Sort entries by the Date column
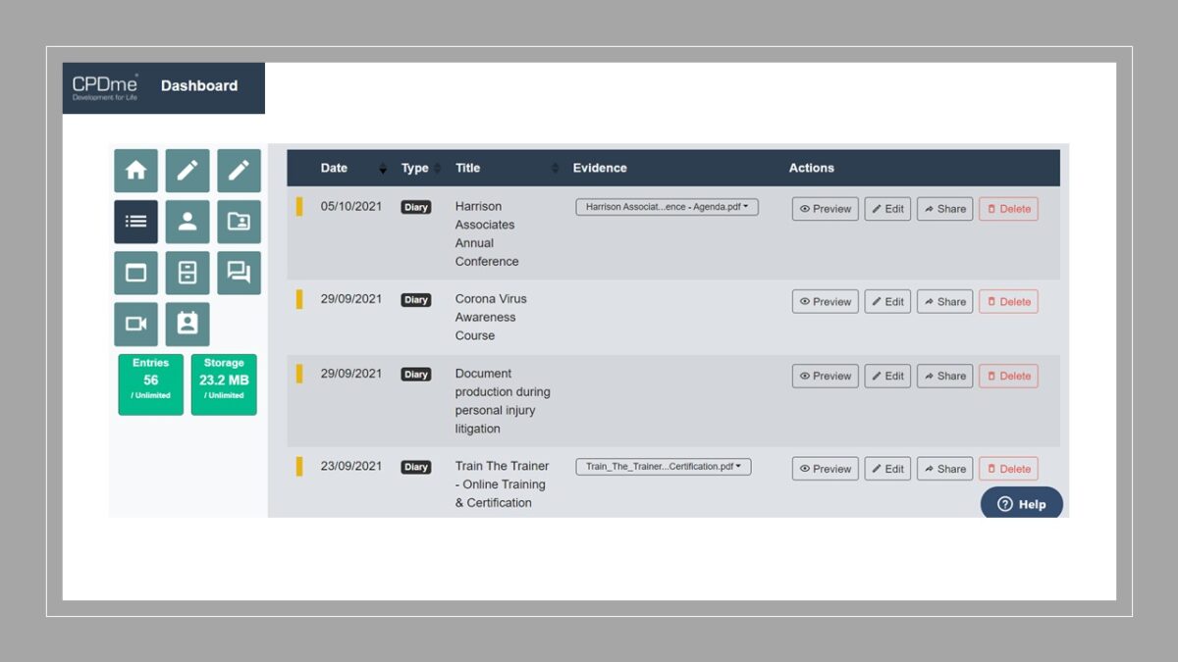This screenshot has width=1178, height=662. tap(334, 168)
